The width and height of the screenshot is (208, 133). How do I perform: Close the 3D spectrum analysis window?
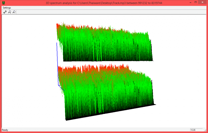point(202,2)
